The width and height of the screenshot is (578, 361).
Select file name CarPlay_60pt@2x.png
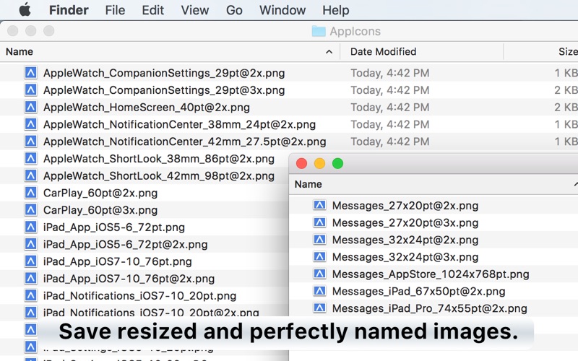[x=100, y=193]
